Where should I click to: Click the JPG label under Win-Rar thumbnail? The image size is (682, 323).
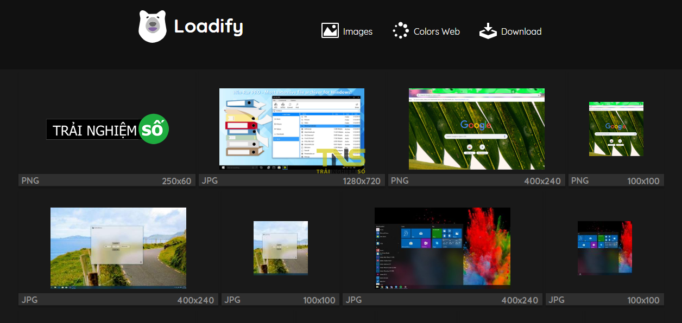pyautogui.click(x=210, y=180)
